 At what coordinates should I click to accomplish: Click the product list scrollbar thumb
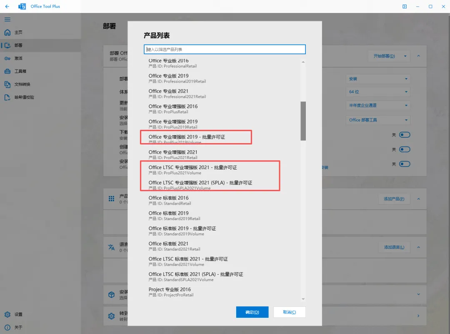303,121
